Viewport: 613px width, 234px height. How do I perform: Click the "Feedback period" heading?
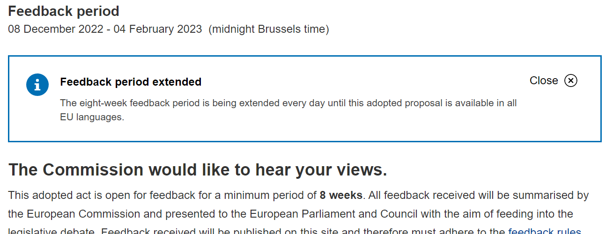click(64, 11)
